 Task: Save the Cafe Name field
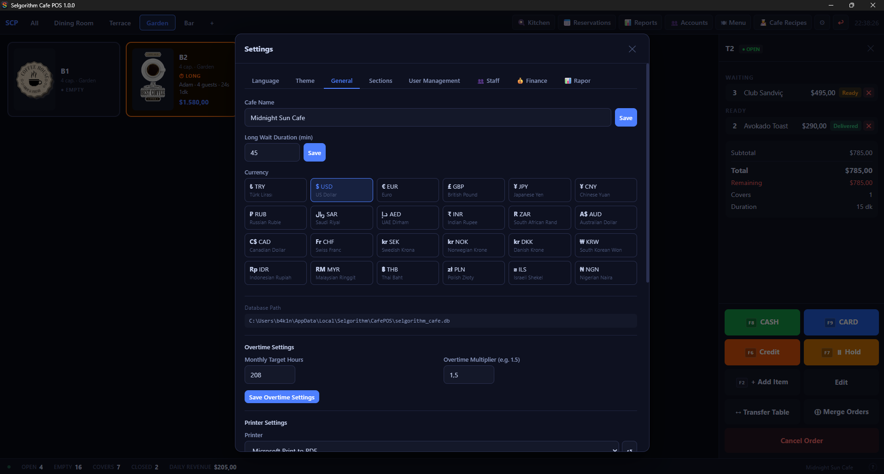[x=626, y=118]
